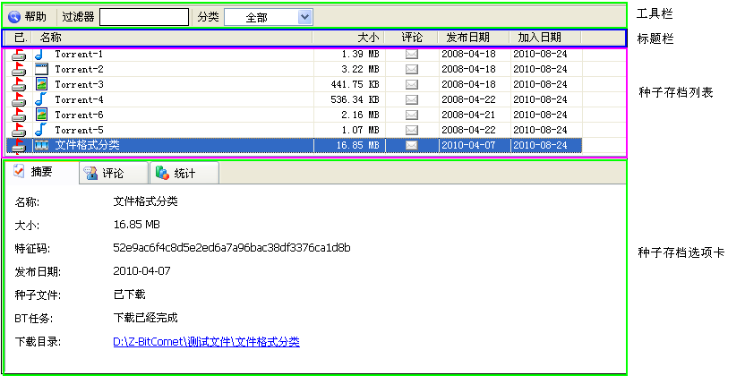Click the blue globe help icon
The width and height of the screenshot is (745, 376).
(x=14, y=17)
